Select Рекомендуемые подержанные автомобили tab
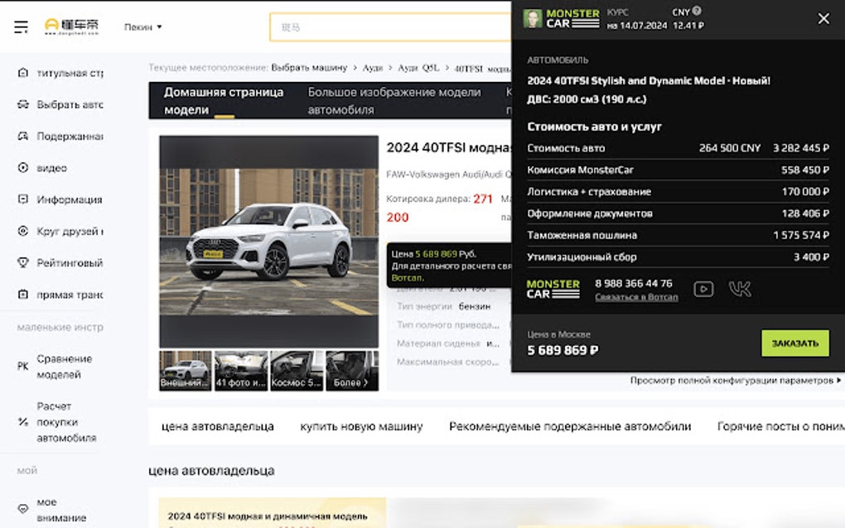The width and height of the screenshot is (845, 528). click(570, 426)
